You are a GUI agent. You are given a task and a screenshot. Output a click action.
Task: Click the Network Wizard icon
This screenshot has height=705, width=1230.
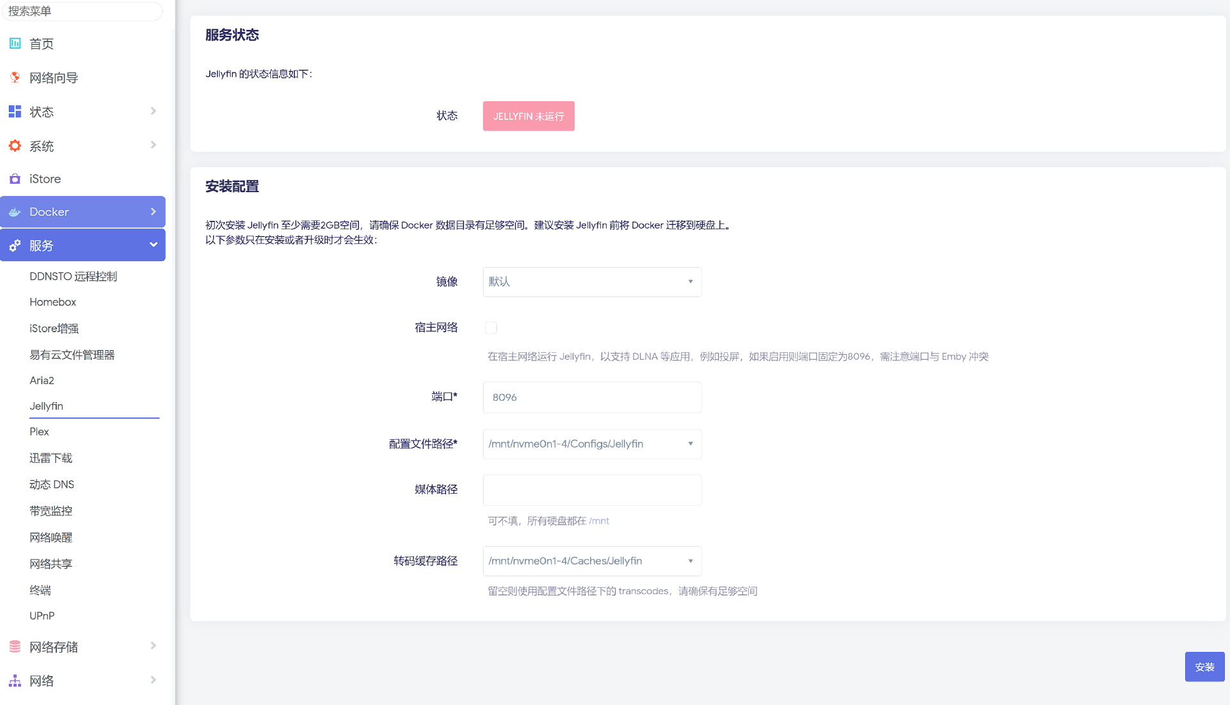15,77
